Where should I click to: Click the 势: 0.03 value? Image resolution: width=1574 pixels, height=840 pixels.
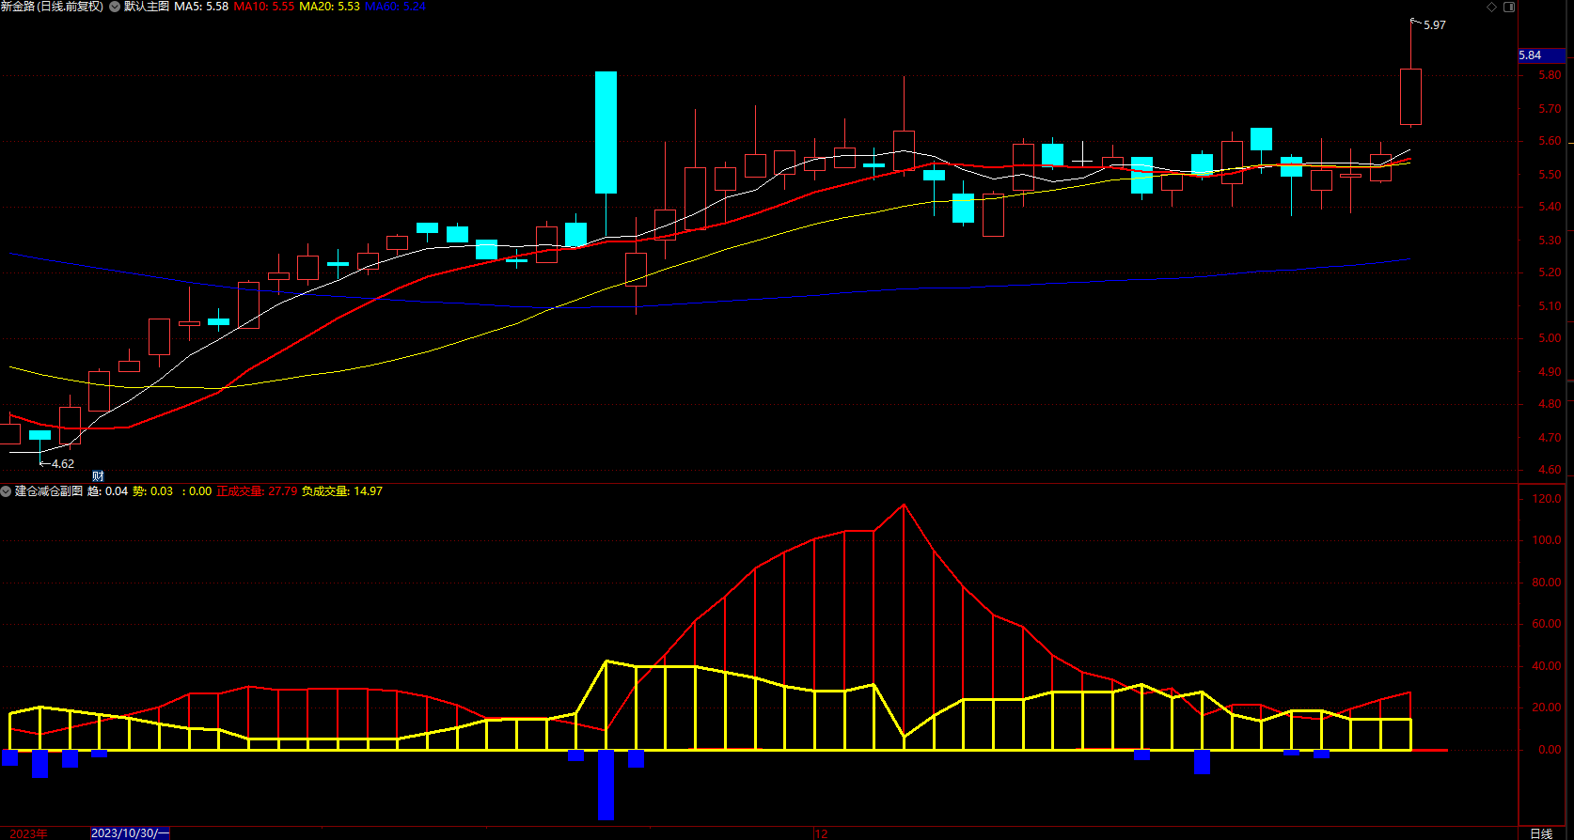pos(152,491)
